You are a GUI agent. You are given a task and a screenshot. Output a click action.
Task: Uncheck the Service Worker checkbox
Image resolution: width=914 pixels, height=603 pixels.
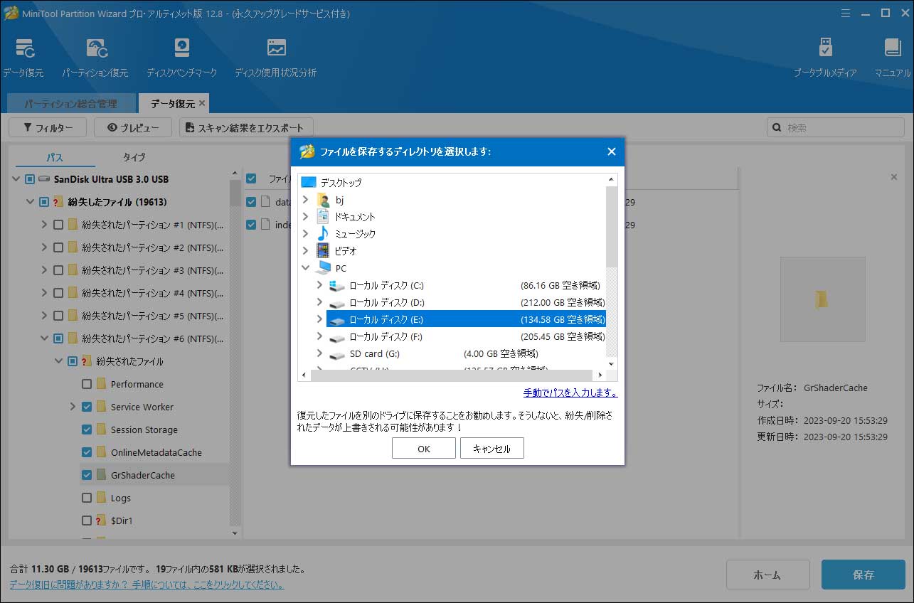(x=87, y=407)
